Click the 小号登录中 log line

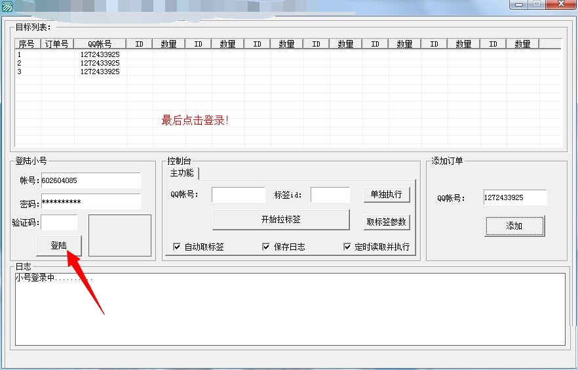54,278
